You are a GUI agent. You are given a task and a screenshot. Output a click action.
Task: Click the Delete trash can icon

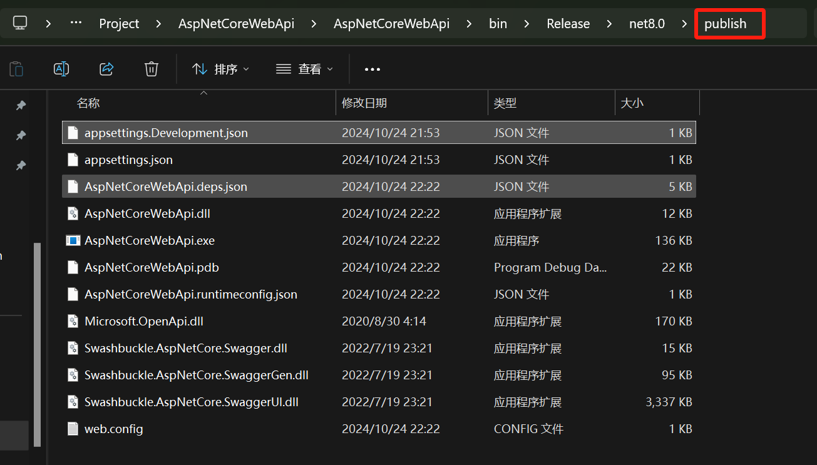tap(152, 69)
